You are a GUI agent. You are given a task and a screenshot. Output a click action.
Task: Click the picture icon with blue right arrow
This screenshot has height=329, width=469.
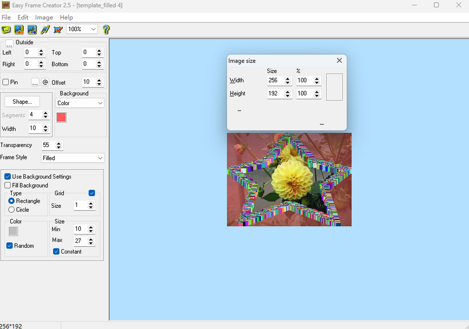[x=32, y=29]
